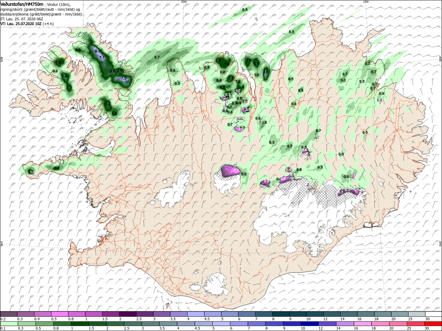Viewport: 442px width, 331px height.
Task: Click the '15W' longitude label
Action: [x=366, y=2]
